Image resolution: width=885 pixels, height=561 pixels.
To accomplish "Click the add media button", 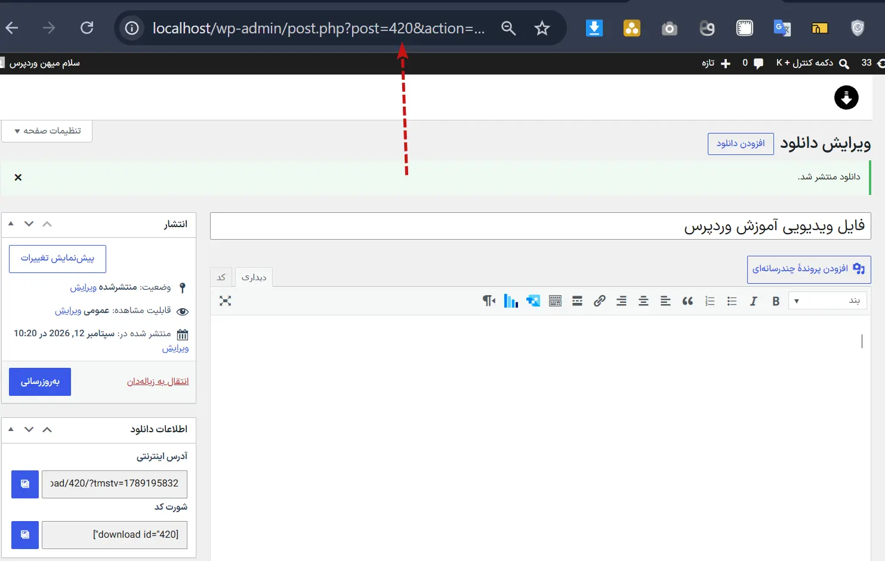I will point(809,269).
